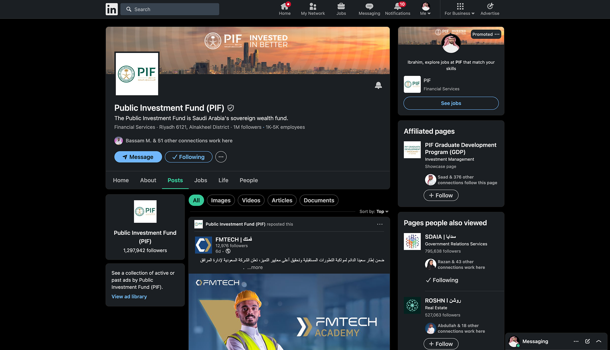The height and width of the screenshot is (350, 610).
Task: Toggle the notification bell for PIF page
Action: tap(378, 85)
